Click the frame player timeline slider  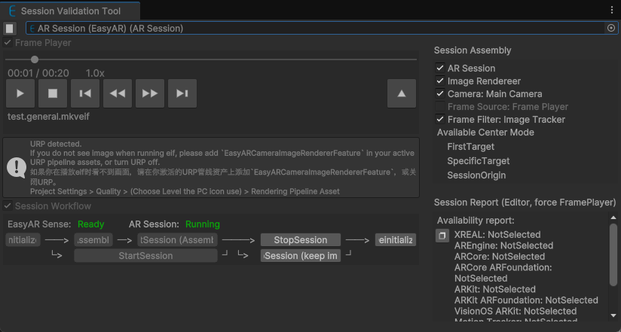pos(211,59)
